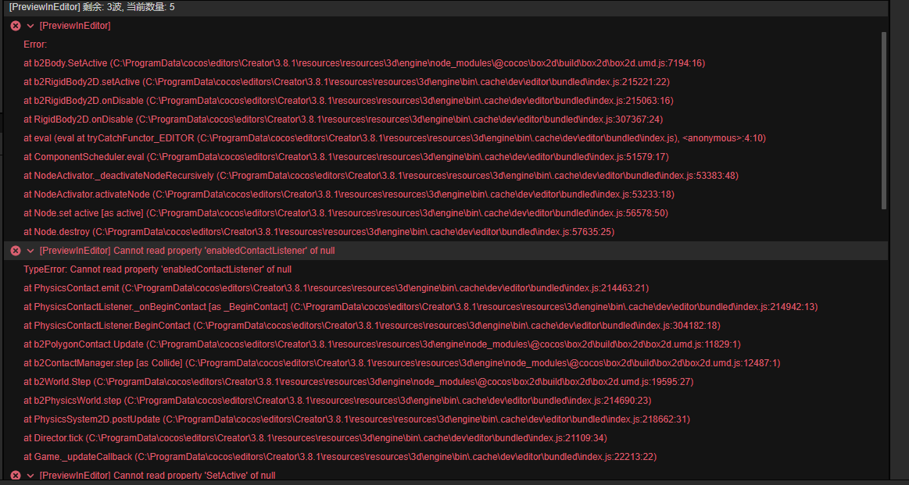This screenshot has height=485, width=909.
Task: Click the 'at NodeActivator.activateNode' stack line
Action: (x=349, y=194)
